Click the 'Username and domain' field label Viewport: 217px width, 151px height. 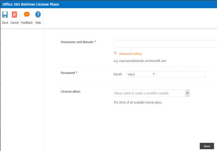tap(77, 42)
